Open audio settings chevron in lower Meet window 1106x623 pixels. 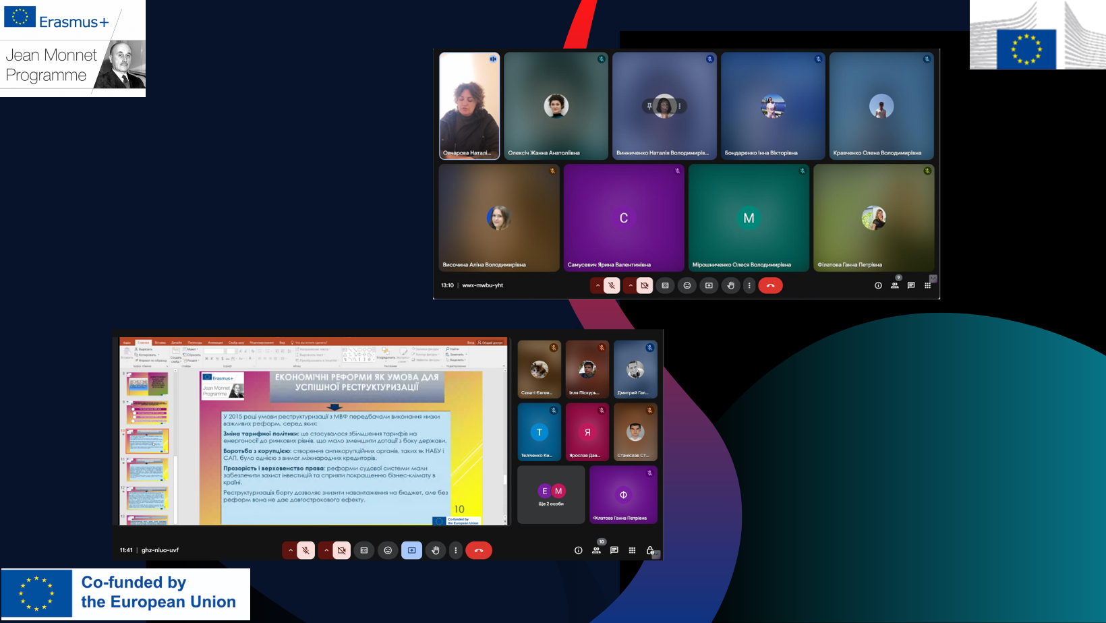(x=291, y=550)
